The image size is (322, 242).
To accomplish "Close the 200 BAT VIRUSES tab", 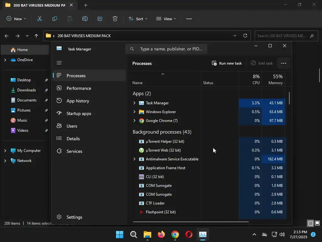I will (71, 5).
